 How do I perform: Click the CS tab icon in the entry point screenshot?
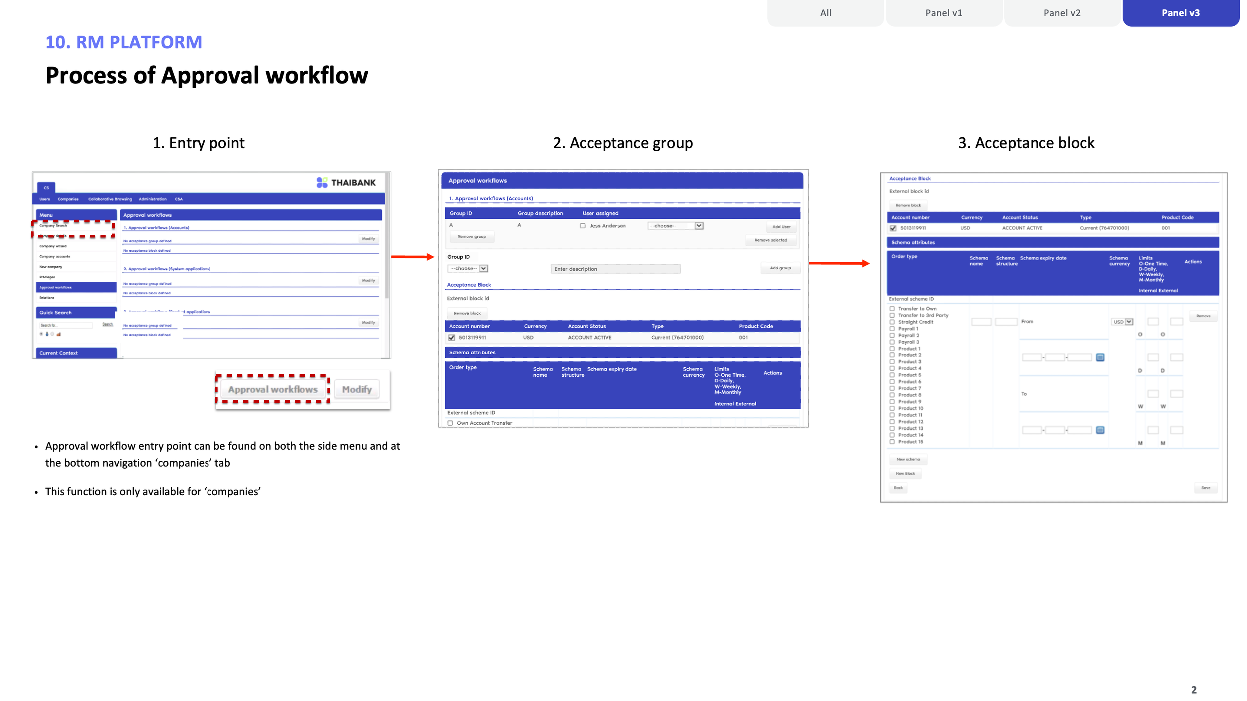[46, 188]
